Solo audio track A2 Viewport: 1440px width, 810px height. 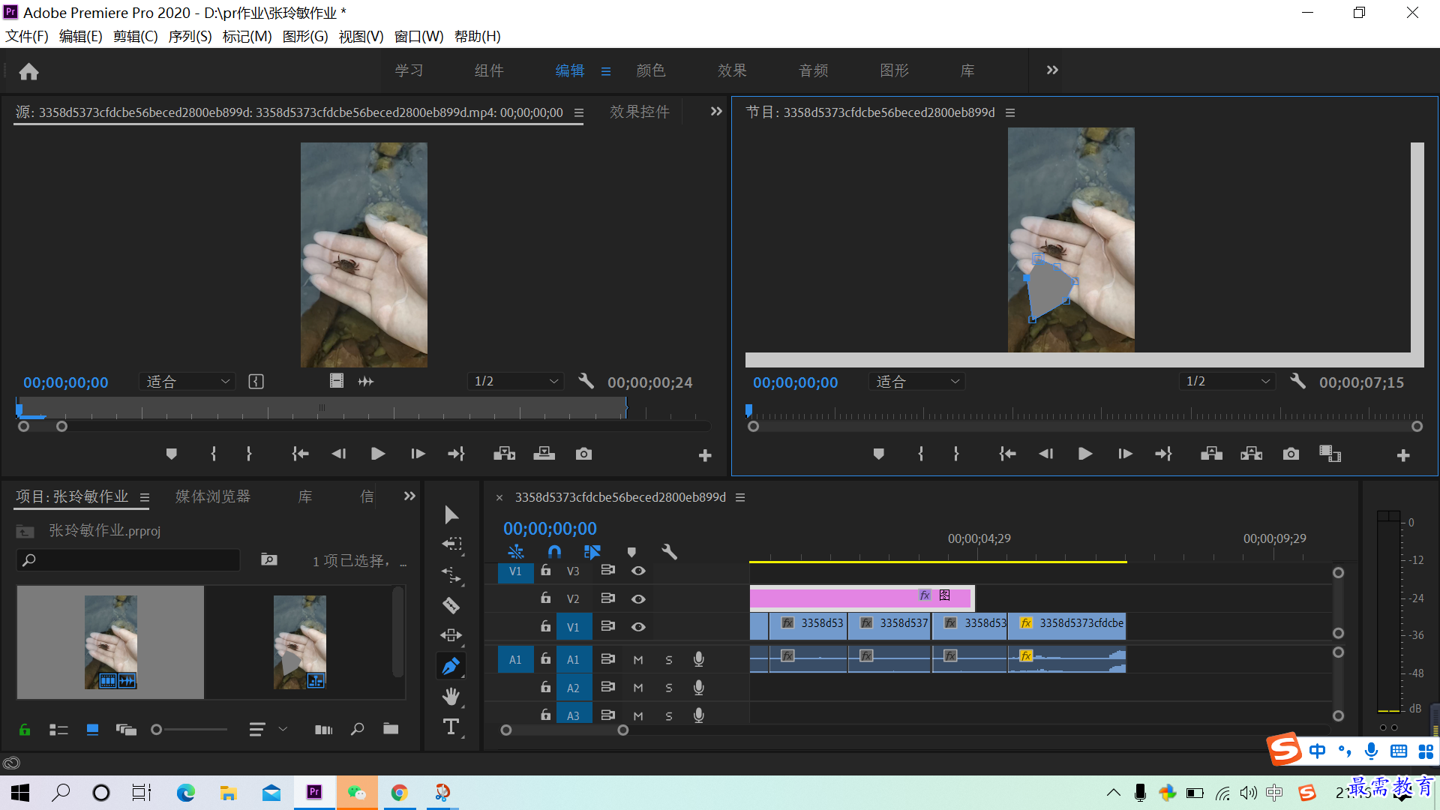[669, 688]
